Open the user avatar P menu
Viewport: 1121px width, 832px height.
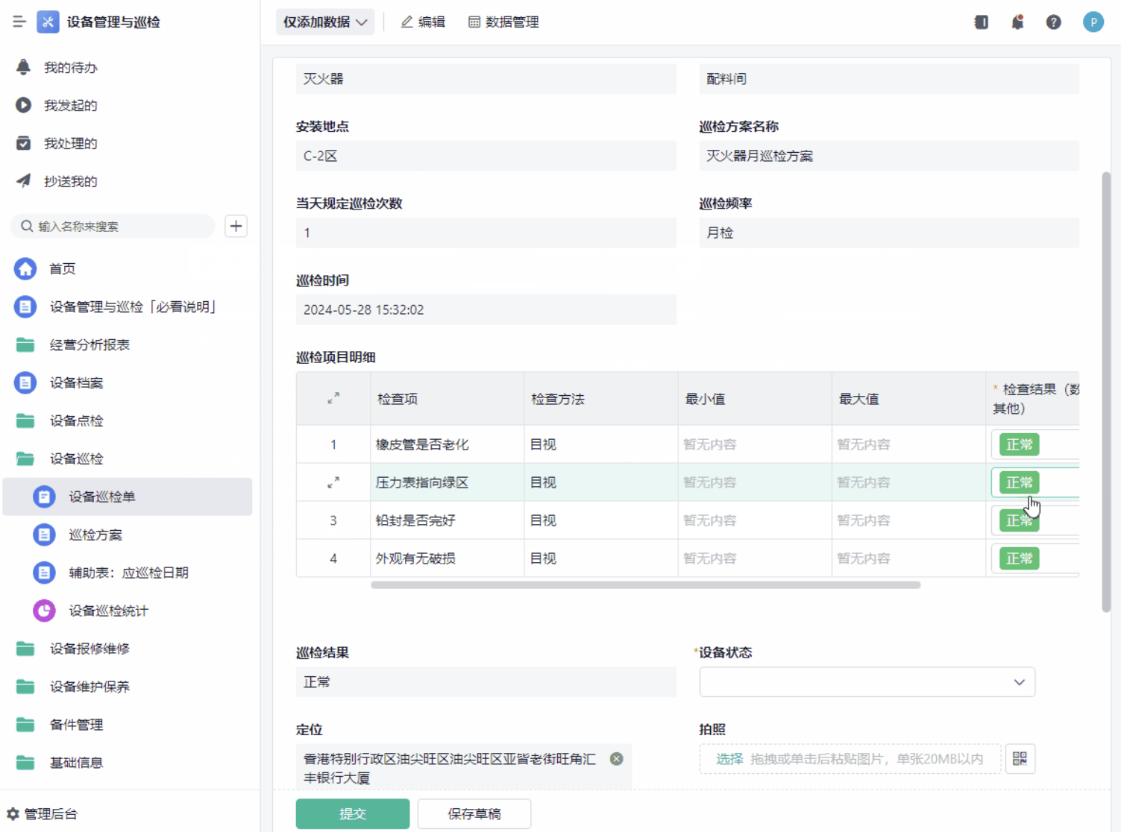(1093, 22)
